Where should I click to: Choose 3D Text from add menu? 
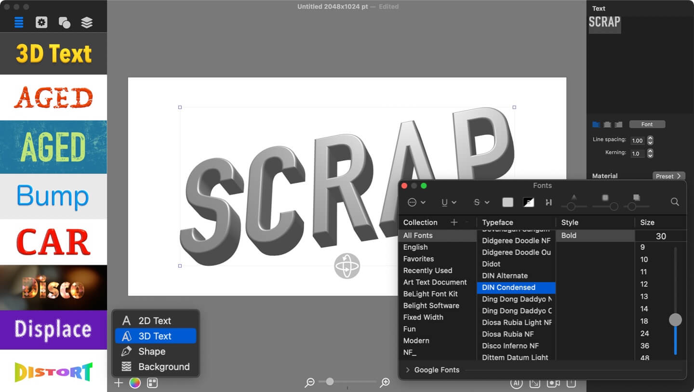pyautogui.click(x=155, y=336)
